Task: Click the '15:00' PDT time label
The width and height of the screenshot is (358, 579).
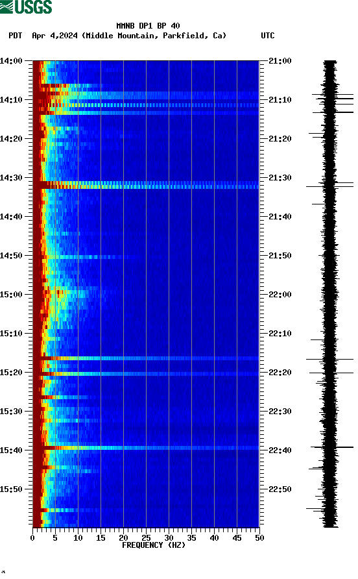Action: point(11,295)
